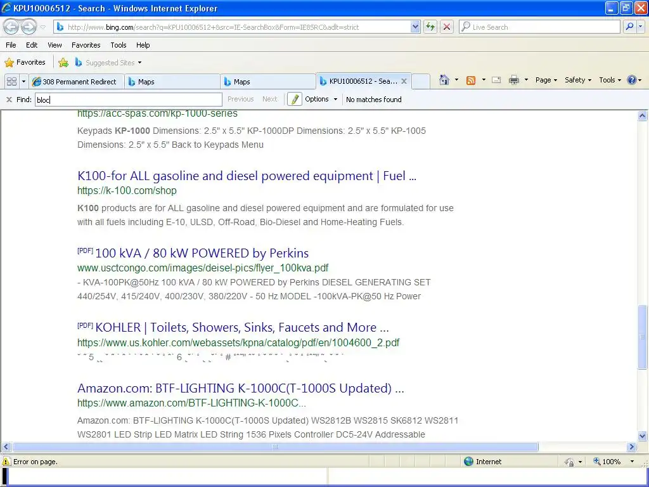This screenshot has height=487, width=649.
Task: Click Find Previous button
Action: point(240,100)
